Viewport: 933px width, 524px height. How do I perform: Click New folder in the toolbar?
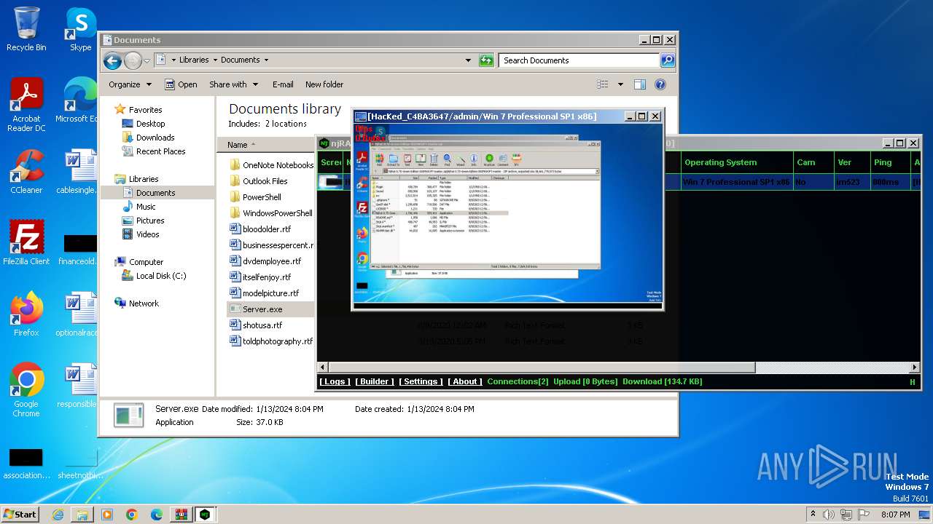tap(324, 84)
